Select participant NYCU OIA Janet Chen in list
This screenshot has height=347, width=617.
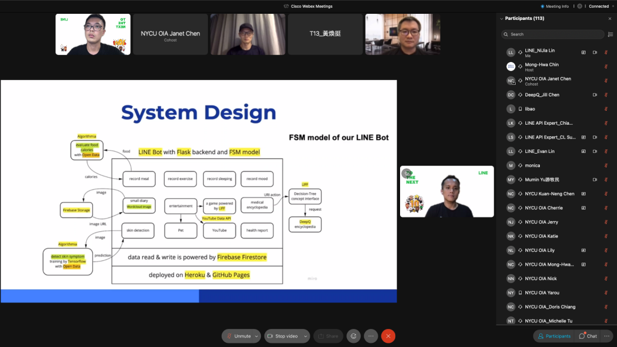click(556, 81)
